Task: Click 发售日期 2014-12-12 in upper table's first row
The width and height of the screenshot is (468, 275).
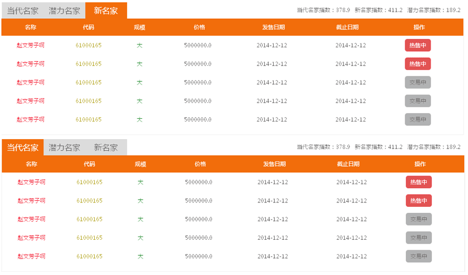Action: [271, 45]
